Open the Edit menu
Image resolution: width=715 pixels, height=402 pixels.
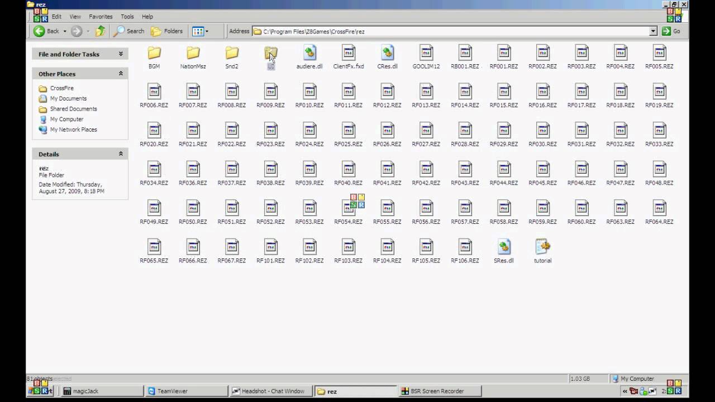coord(56,17)
